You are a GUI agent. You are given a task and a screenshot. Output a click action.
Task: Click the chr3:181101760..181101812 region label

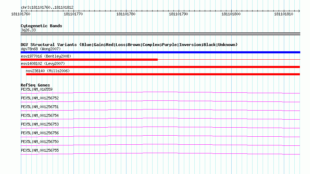click(47, 7)
